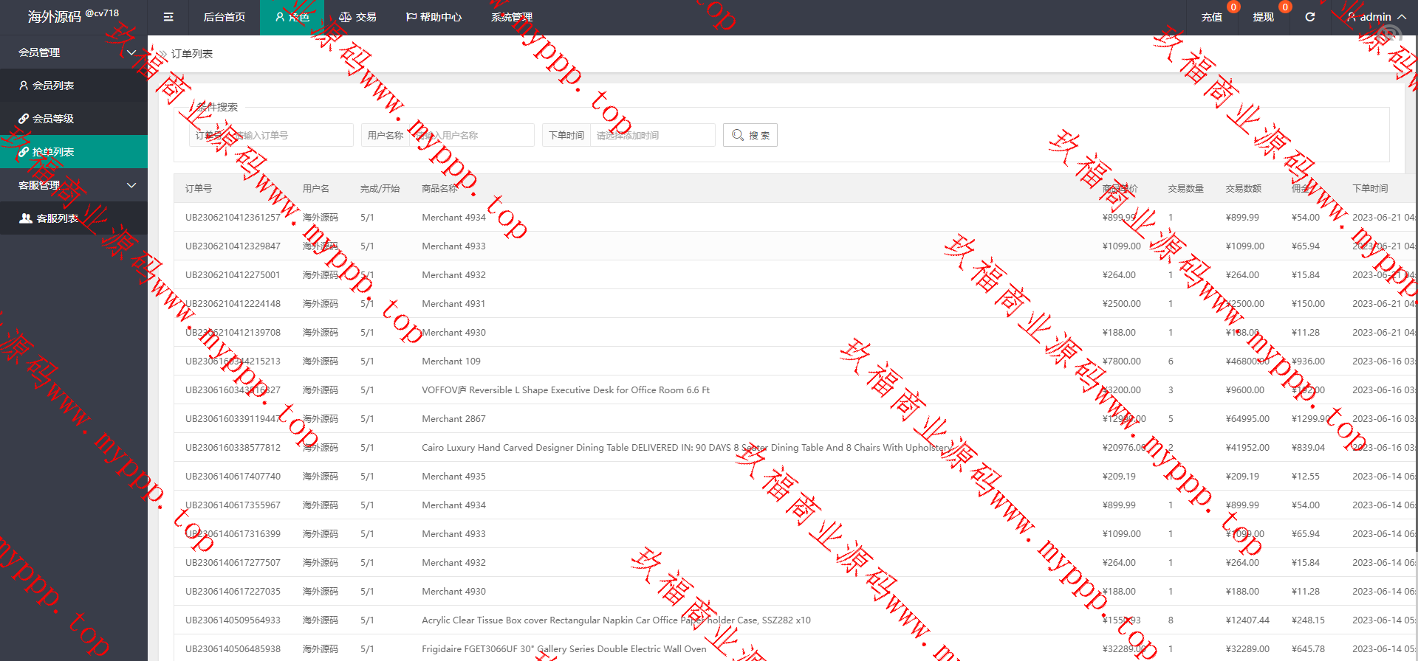Toggle the sidebar collapse hamburger icon
The width and height of the screenshot is (1418, 661).
pos(168,17)
